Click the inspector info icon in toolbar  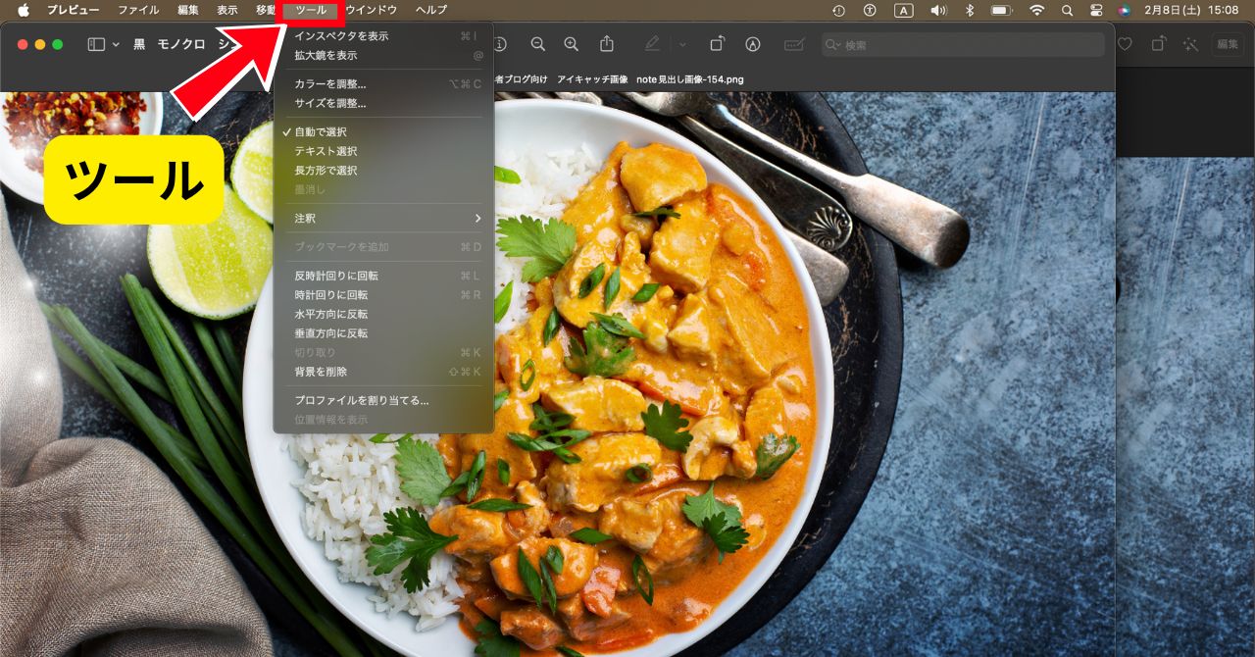click(x=500, y=44)
